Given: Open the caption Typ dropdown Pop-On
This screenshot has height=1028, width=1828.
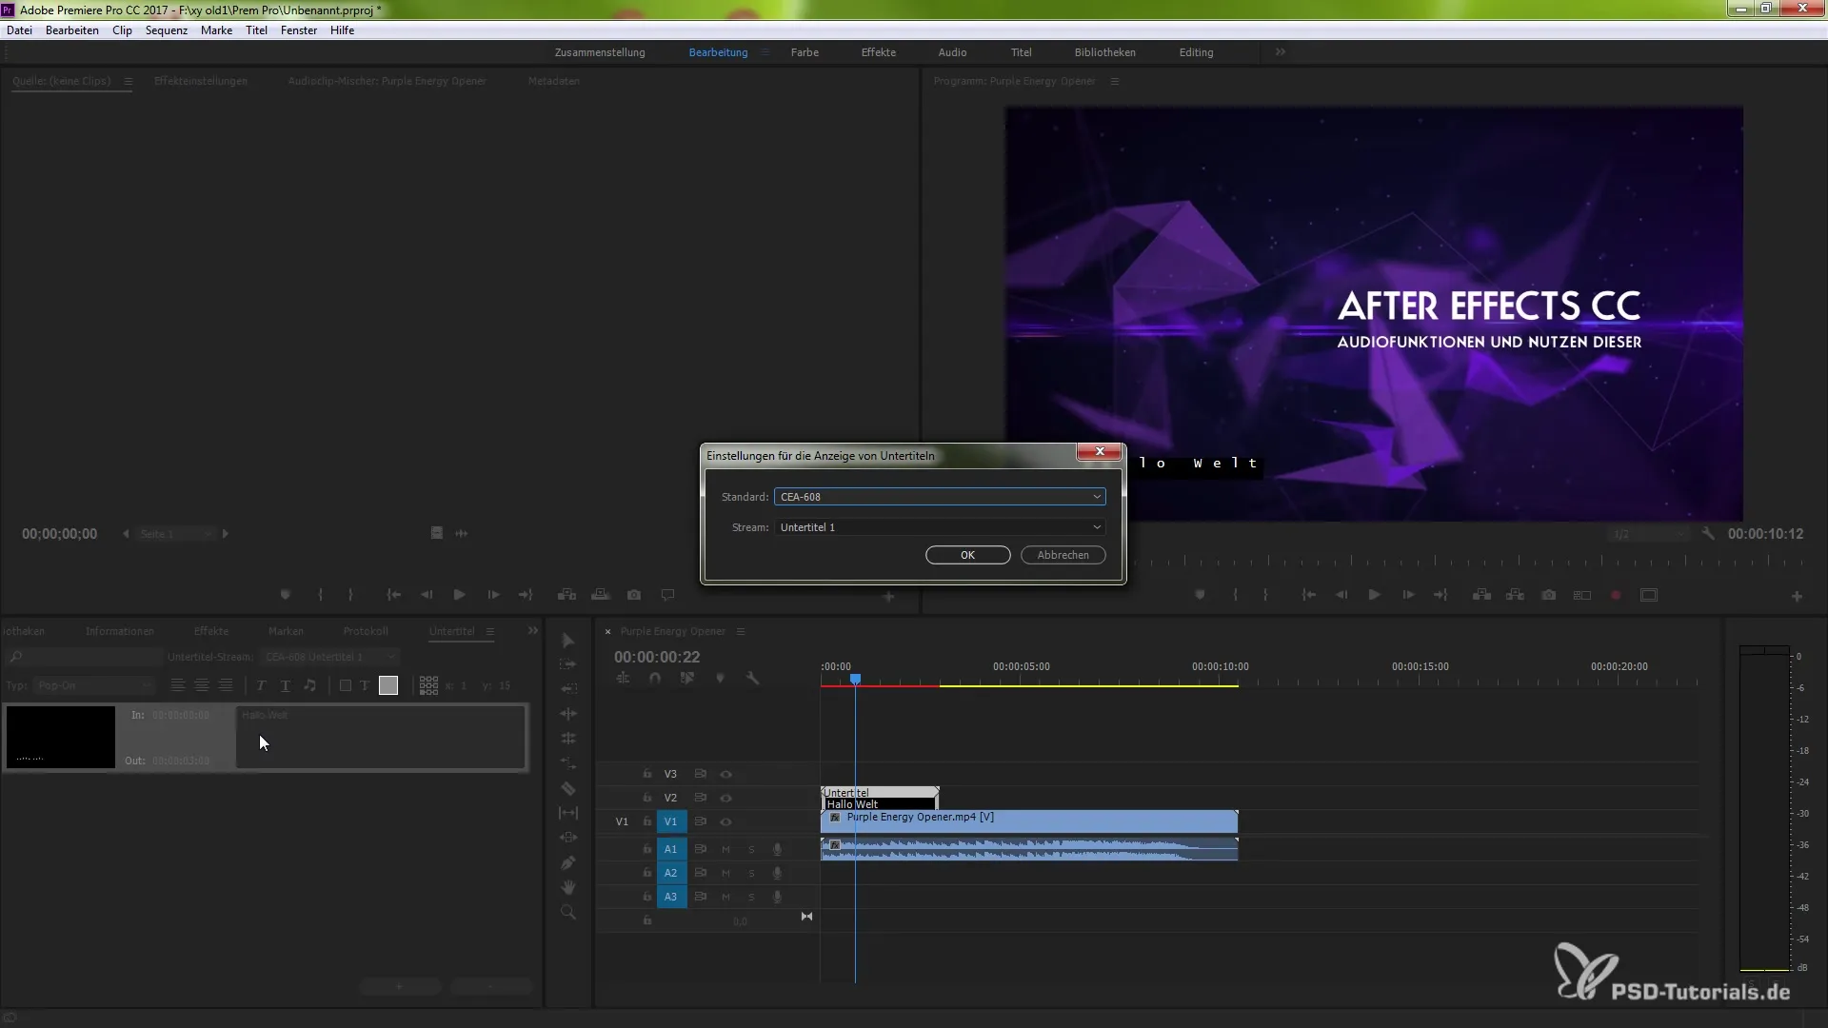Looking at the screenshot, I should [94, 686].
